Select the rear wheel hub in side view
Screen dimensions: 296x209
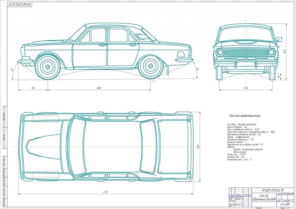(x=150, y=66)
